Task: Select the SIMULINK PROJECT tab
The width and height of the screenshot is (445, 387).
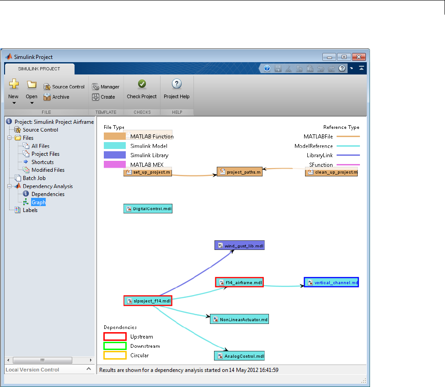Action: click(x=39, y=69)
